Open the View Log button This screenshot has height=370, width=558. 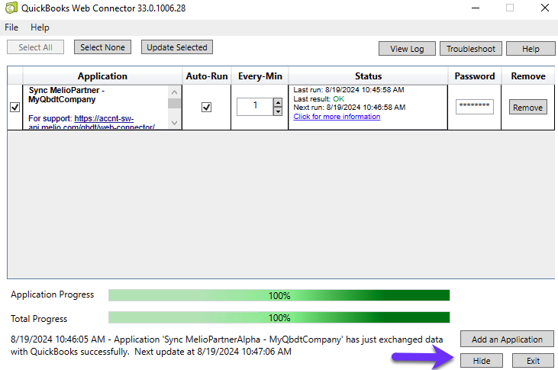(407, 49)
